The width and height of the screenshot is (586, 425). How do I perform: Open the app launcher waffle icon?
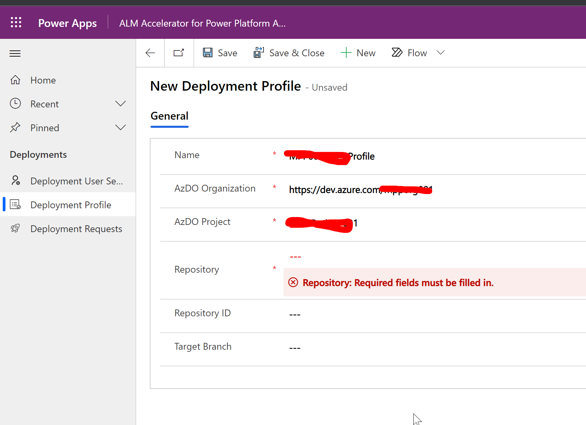[x=16, y=22]
